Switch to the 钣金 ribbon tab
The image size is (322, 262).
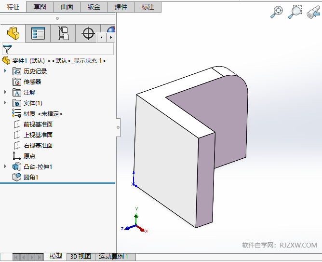tap(94, 7)
